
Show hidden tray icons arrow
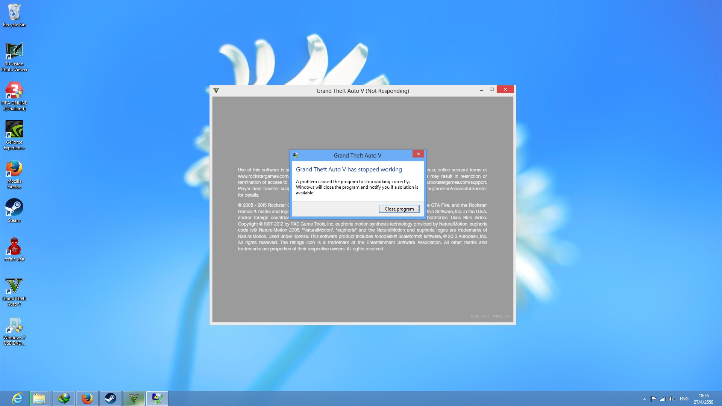[x=644, y=399]
